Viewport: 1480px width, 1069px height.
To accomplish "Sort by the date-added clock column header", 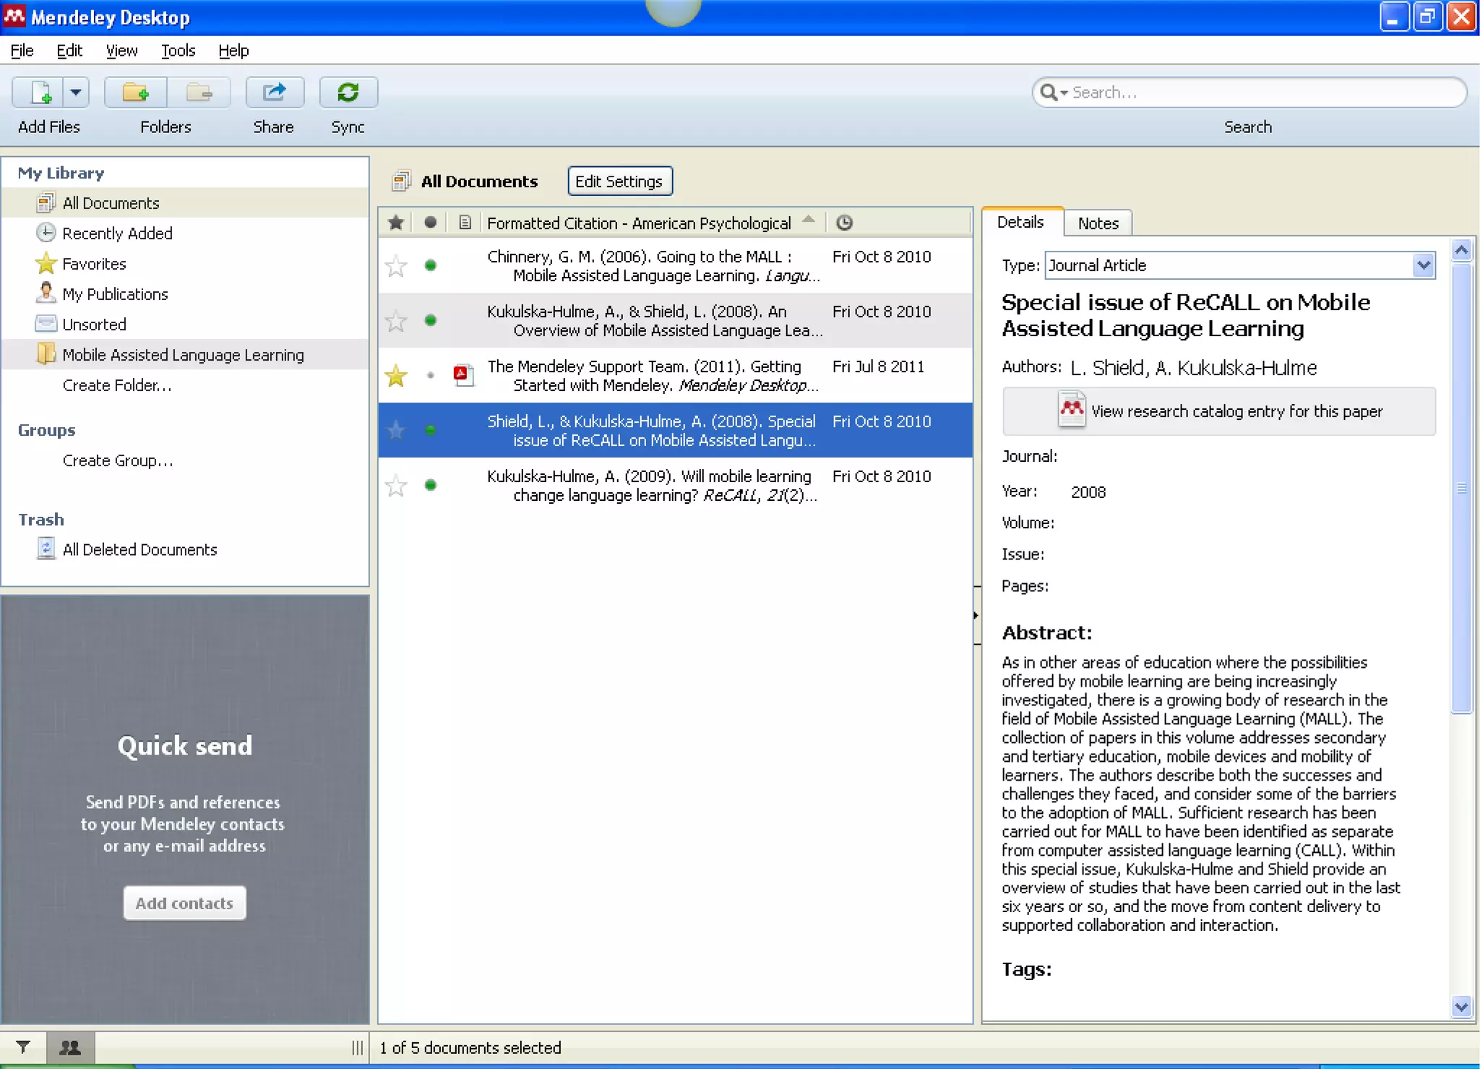I will point(844,223).
